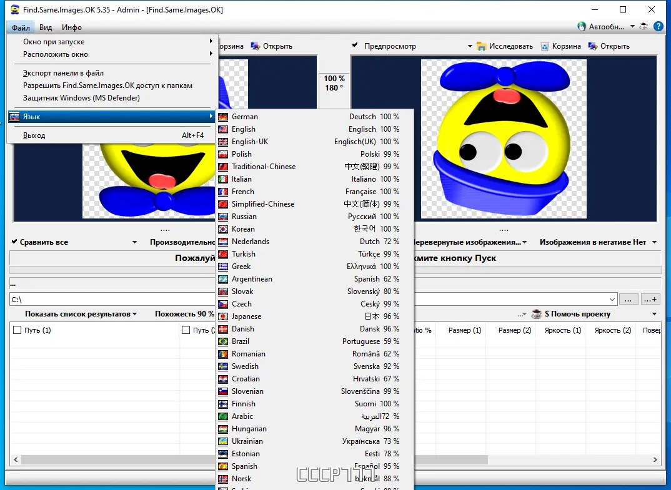Viewport: 671px width, 490px height.
Task: Expand the Показать список результатов dropdown
Action: [x=135, y=314]
